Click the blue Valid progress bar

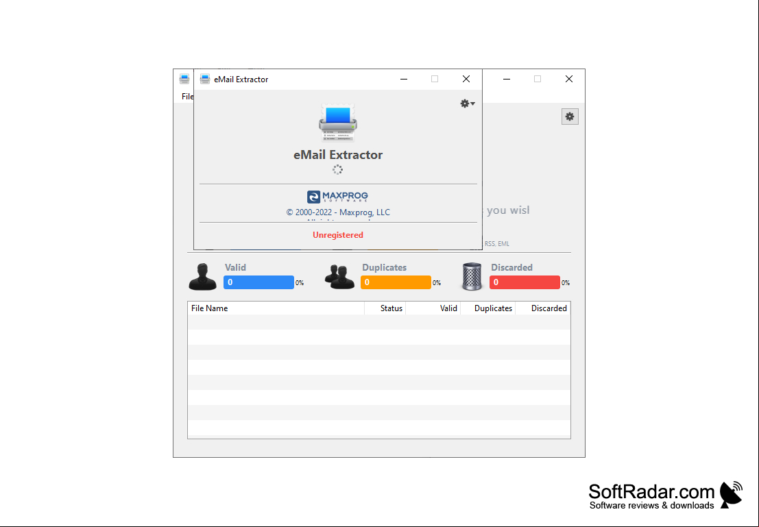258,282
